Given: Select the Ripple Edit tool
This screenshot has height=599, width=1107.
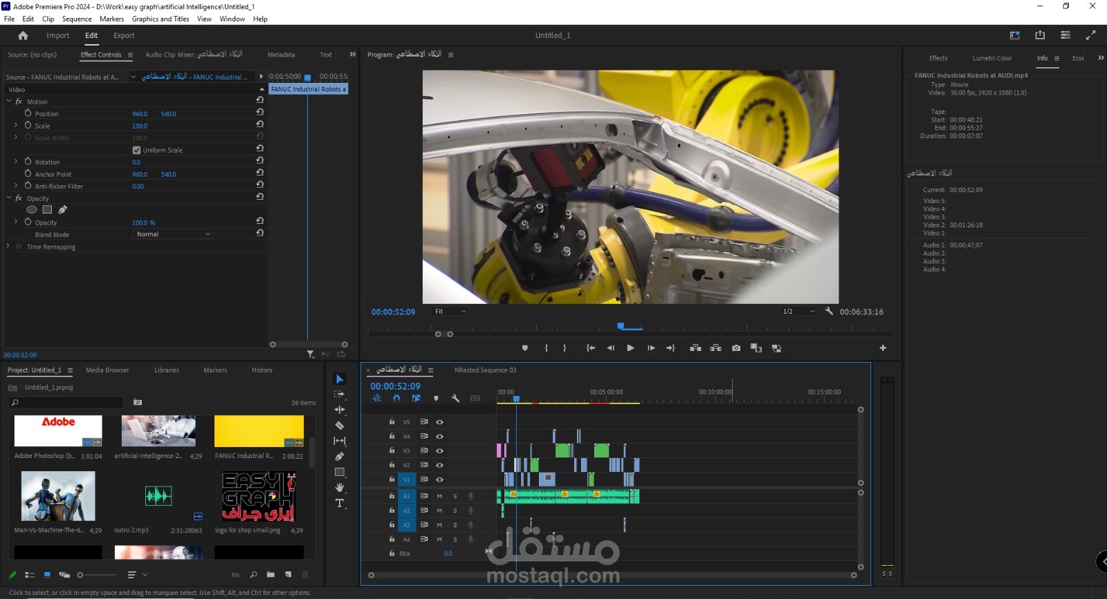Looking at the screenshot, I should pyautogui.click(x=339, y=410).
